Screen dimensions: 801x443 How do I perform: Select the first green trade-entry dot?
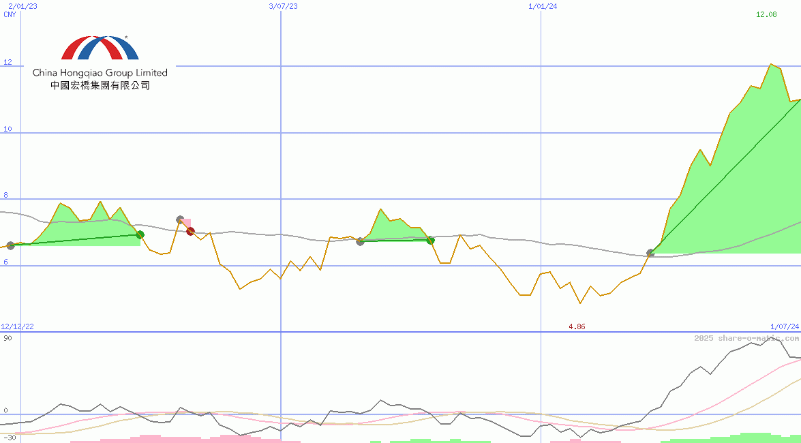pos(12,245)
